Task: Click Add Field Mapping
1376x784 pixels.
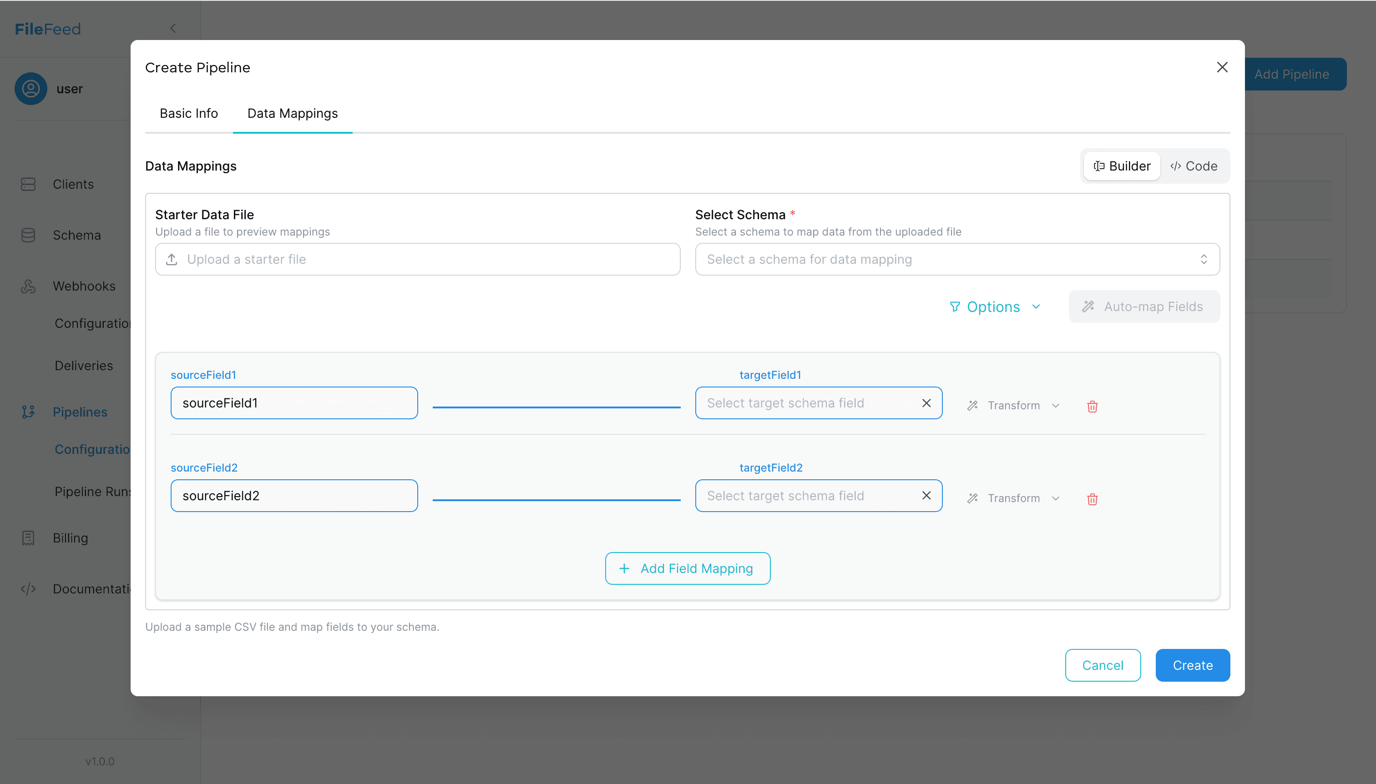Action: point(688,568)
